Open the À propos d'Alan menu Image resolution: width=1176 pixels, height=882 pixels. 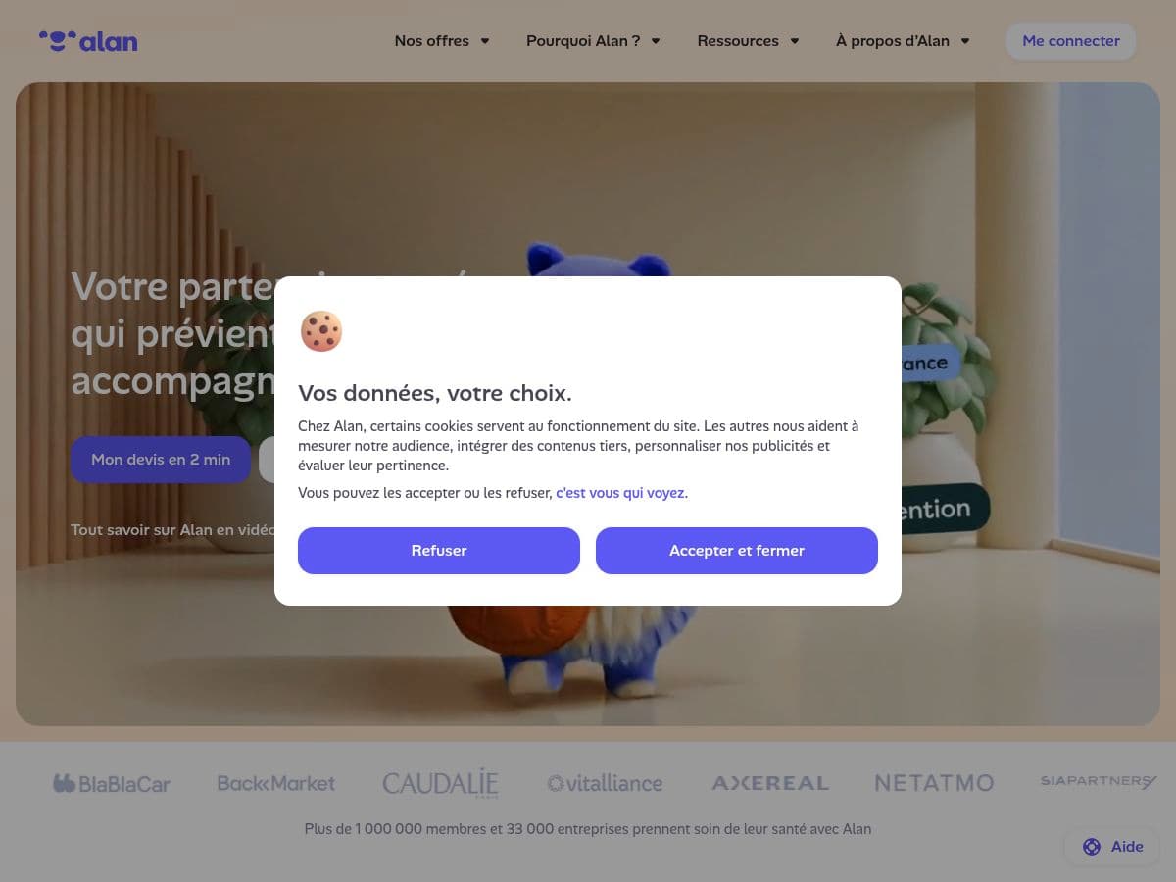click(903, 41)
